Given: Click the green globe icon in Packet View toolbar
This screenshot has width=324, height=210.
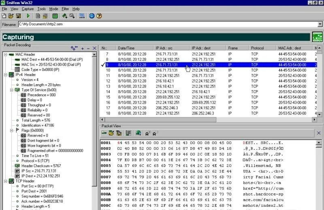Looking at the screenshot, I should (x=138, y=133).
